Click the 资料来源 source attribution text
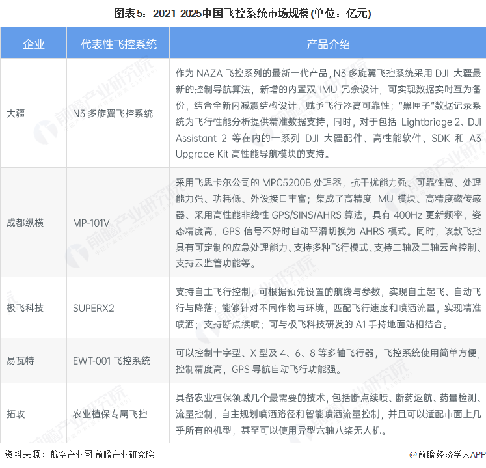Screen dimensions: 486x468 point(79,455)
